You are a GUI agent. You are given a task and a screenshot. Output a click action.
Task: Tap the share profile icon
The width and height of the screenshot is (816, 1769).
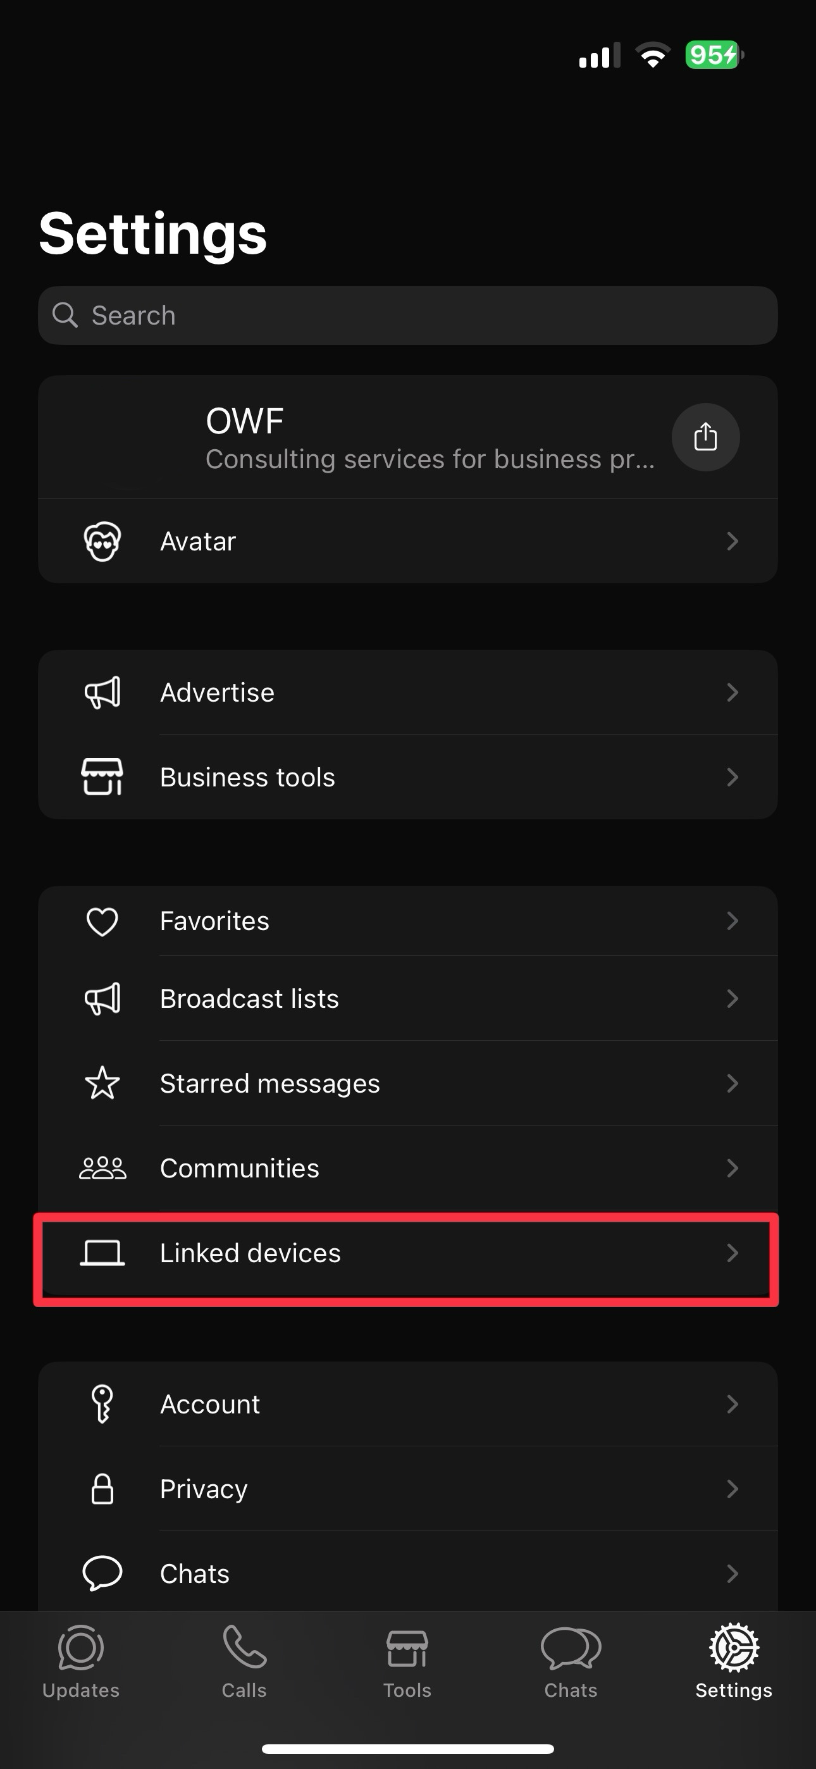705,437
